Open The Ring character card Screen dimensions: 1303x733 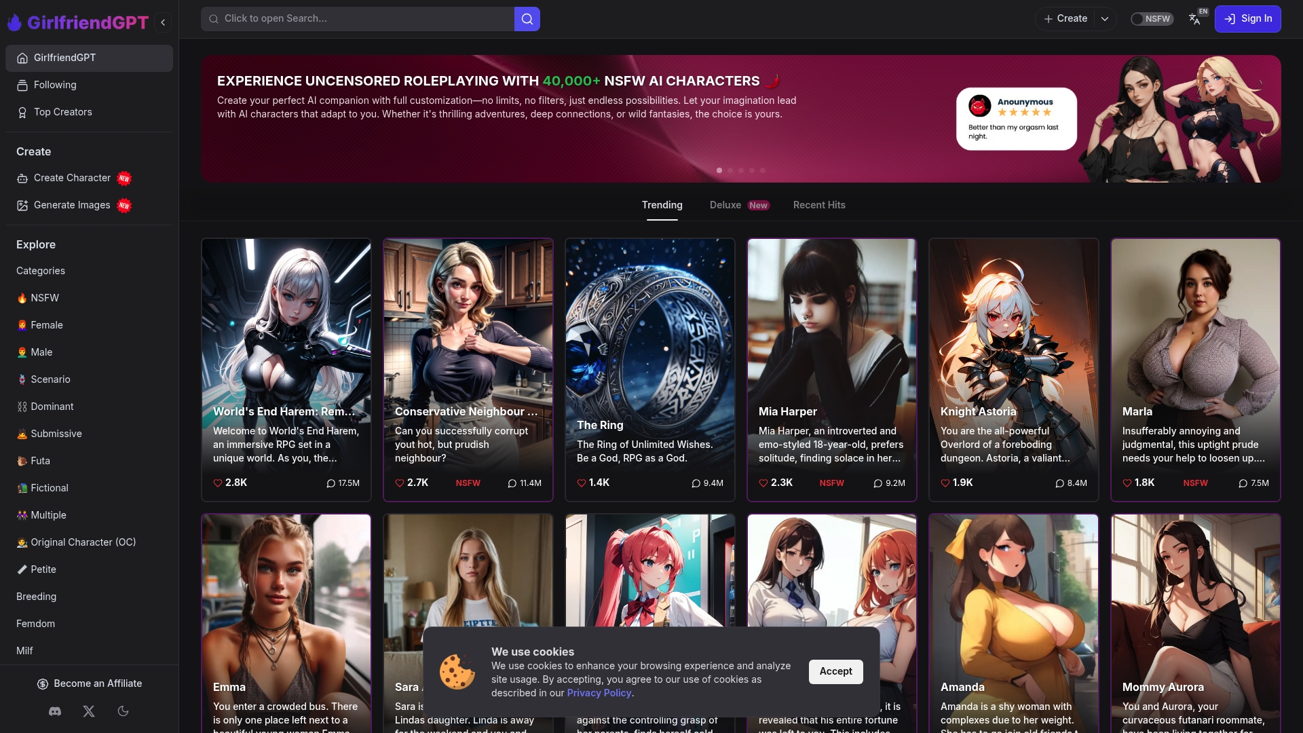click(x=650, y=370)
